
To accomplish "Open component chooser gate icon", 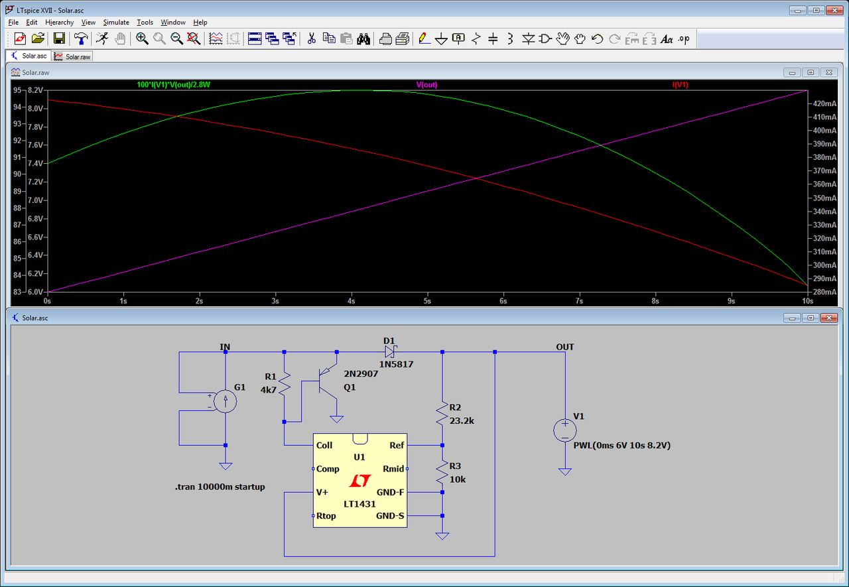I will coord(545,38).
